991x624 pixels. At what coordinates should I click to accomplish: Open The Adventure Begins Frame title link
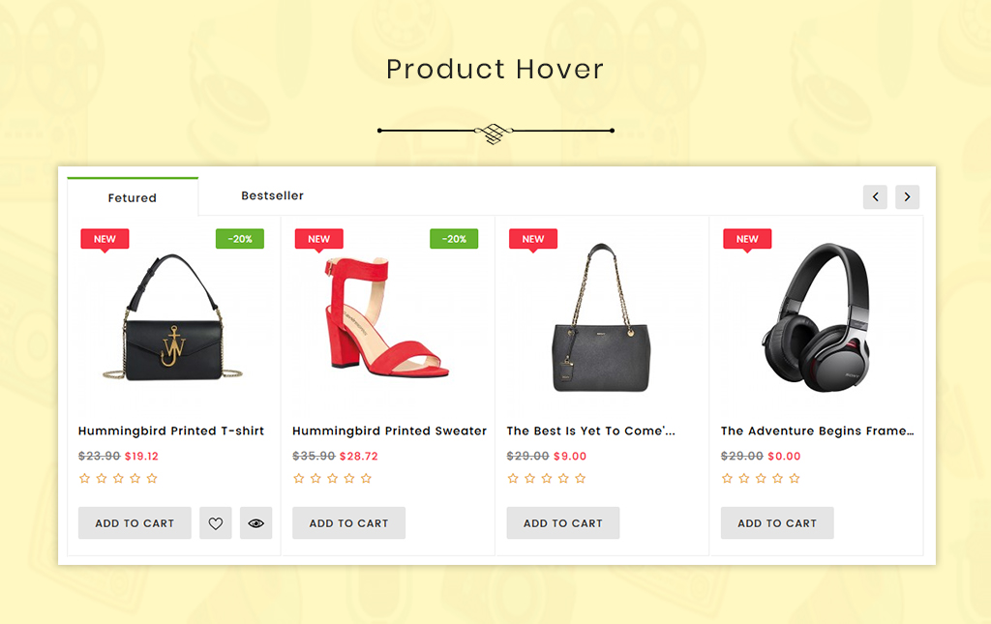point(817,431)
